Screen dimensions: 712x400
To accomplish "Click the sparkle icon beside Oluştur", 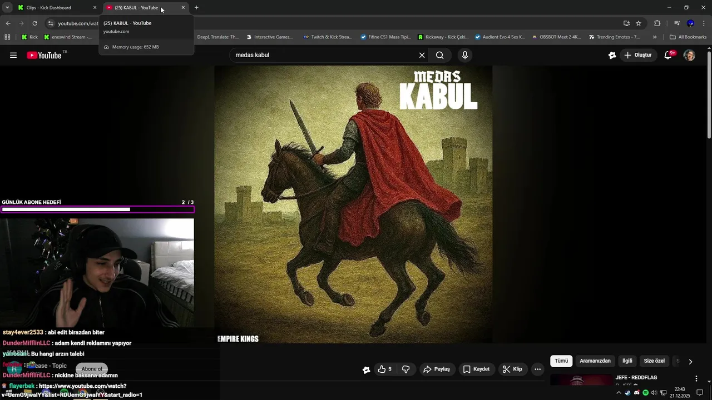I will (x=612, y=55).
